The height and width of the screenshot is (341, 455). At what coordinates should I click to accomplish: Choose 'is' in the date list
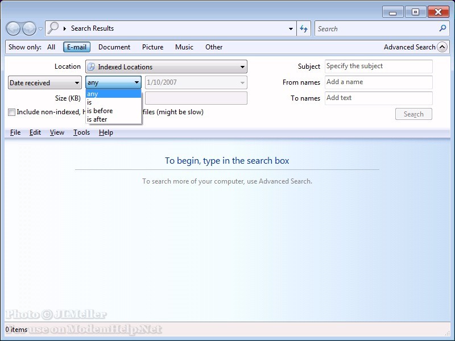coord(113,102)
